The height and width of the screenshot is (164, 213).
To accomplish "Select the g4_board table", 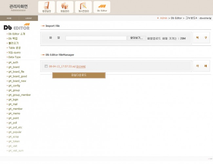I will (x=14, y=67).
